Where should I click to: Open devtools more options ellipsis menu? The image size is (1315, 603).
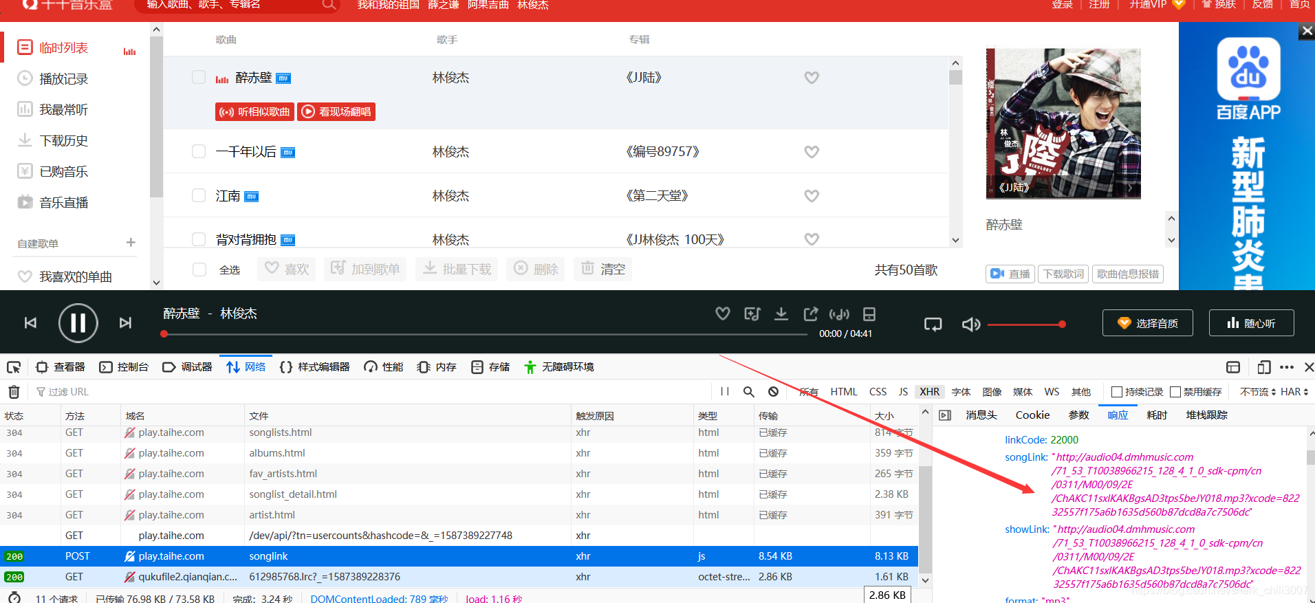coord(1287,367)
